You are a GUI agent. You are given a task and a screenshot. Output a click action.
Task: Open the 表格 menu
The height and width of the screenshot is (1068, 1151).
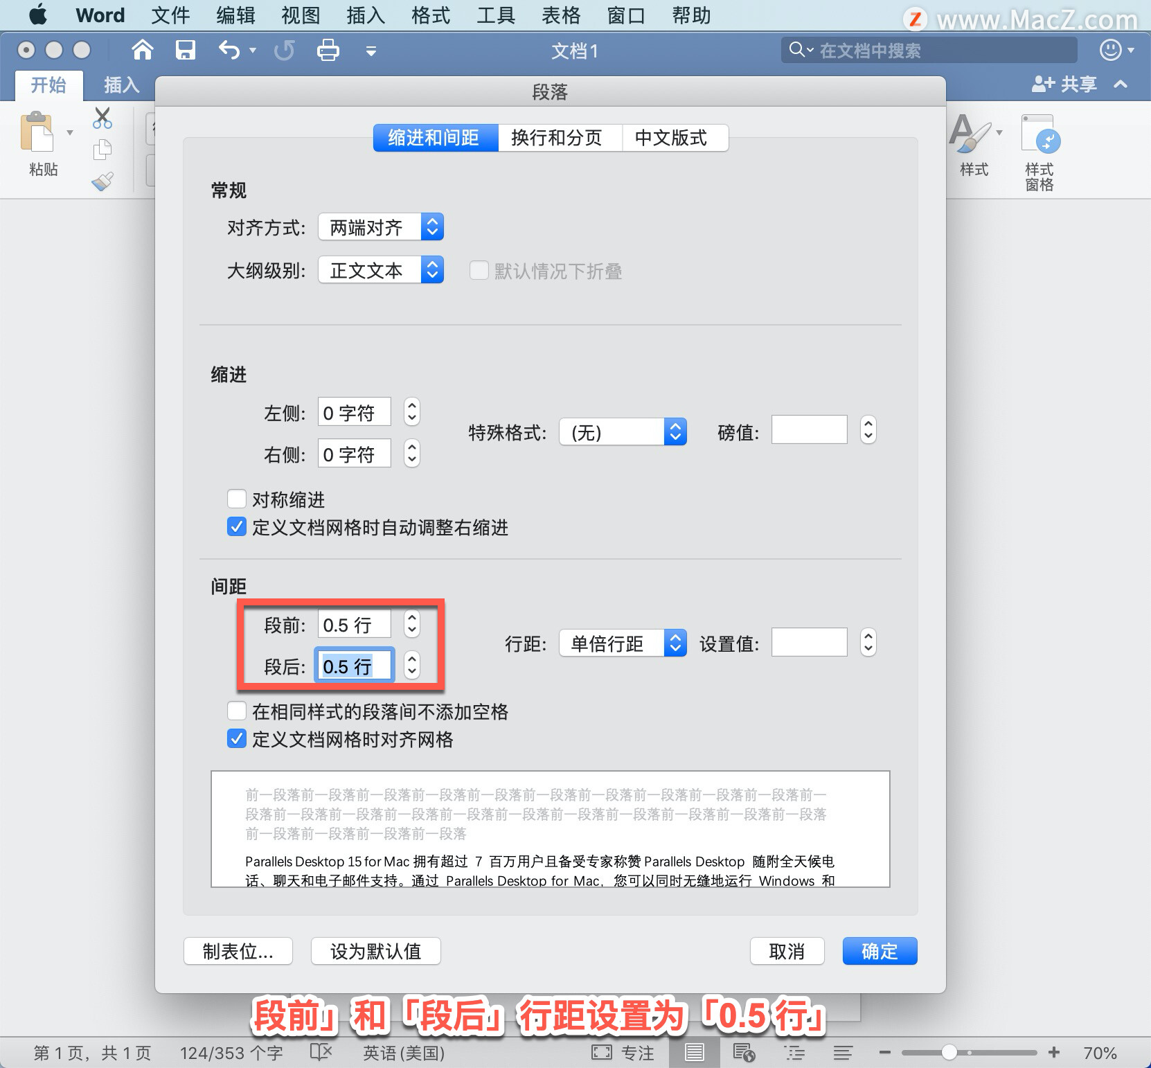pos(560,15)
